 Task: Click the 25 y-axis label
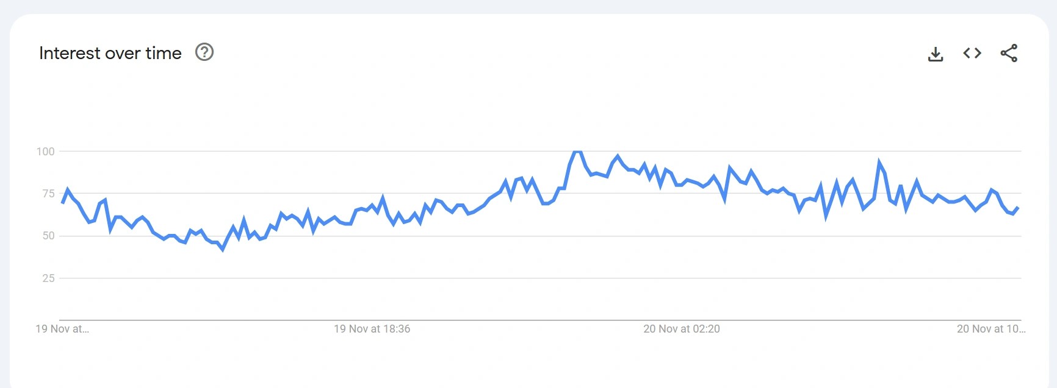[x=48, y=278]
